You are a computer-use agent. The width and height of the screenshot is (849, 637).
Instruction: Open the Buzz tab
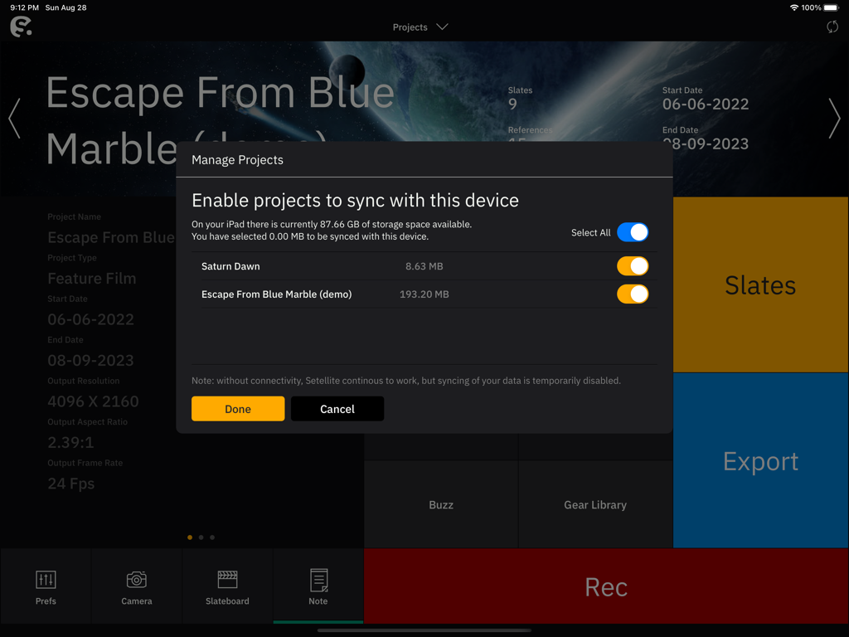pyautogui.click(x=441, y=504)
